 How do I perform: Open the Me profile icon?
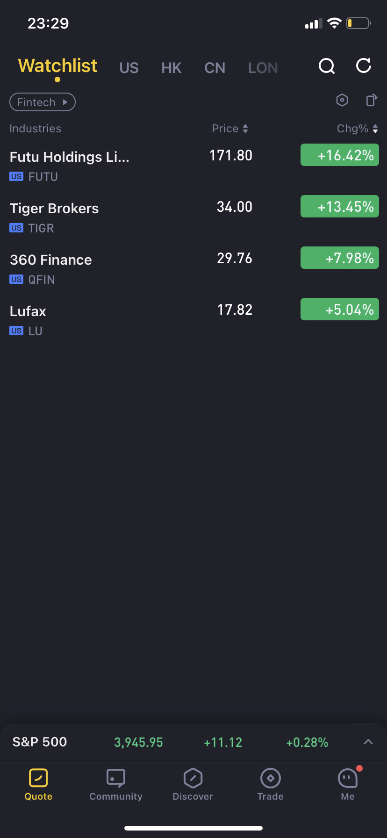348,779
